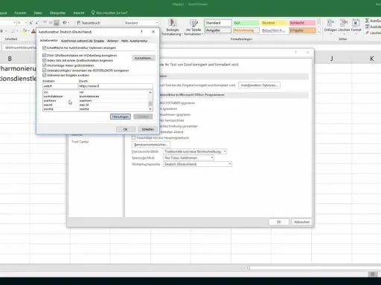
Task: Open the Formeln ribbon tab
Action: point(20,13)
